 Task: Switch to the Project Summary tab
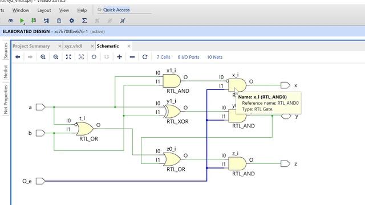(31, 46)
